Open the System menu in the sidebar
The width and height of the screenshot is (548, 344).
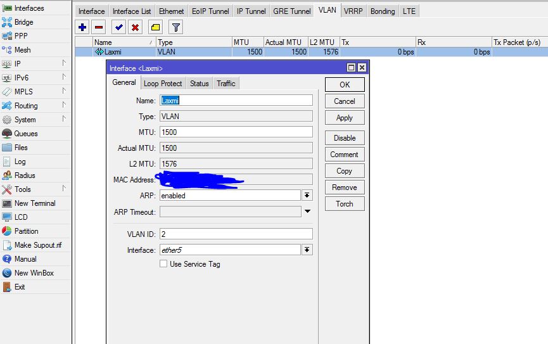tap(35, 120)
